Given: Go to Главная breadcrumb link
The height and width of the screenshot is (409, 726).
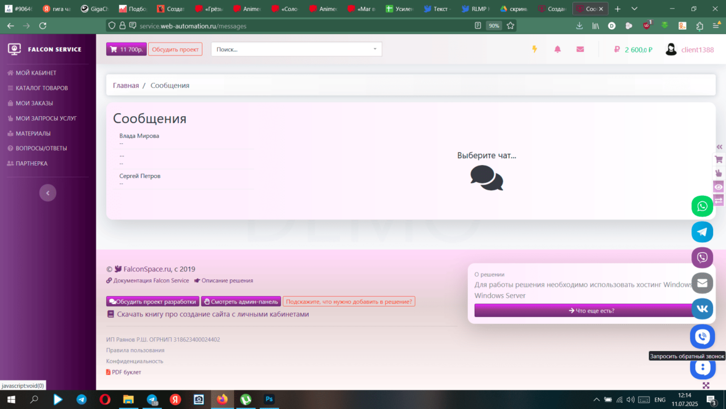Looking at the screenshot, I should click(126, 85).
